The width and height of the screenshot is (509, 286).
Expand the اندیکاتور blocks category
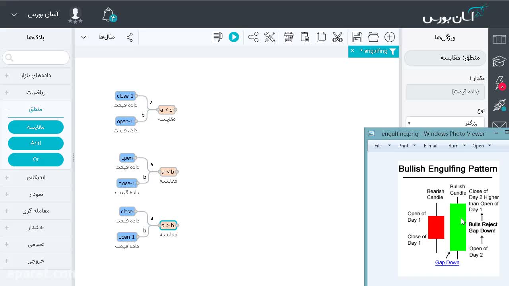click(36, 178)
